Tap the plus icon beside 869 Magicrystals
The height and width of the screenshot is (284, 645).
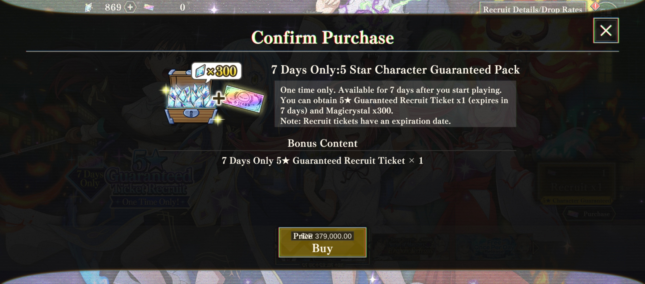pos(130,7)
